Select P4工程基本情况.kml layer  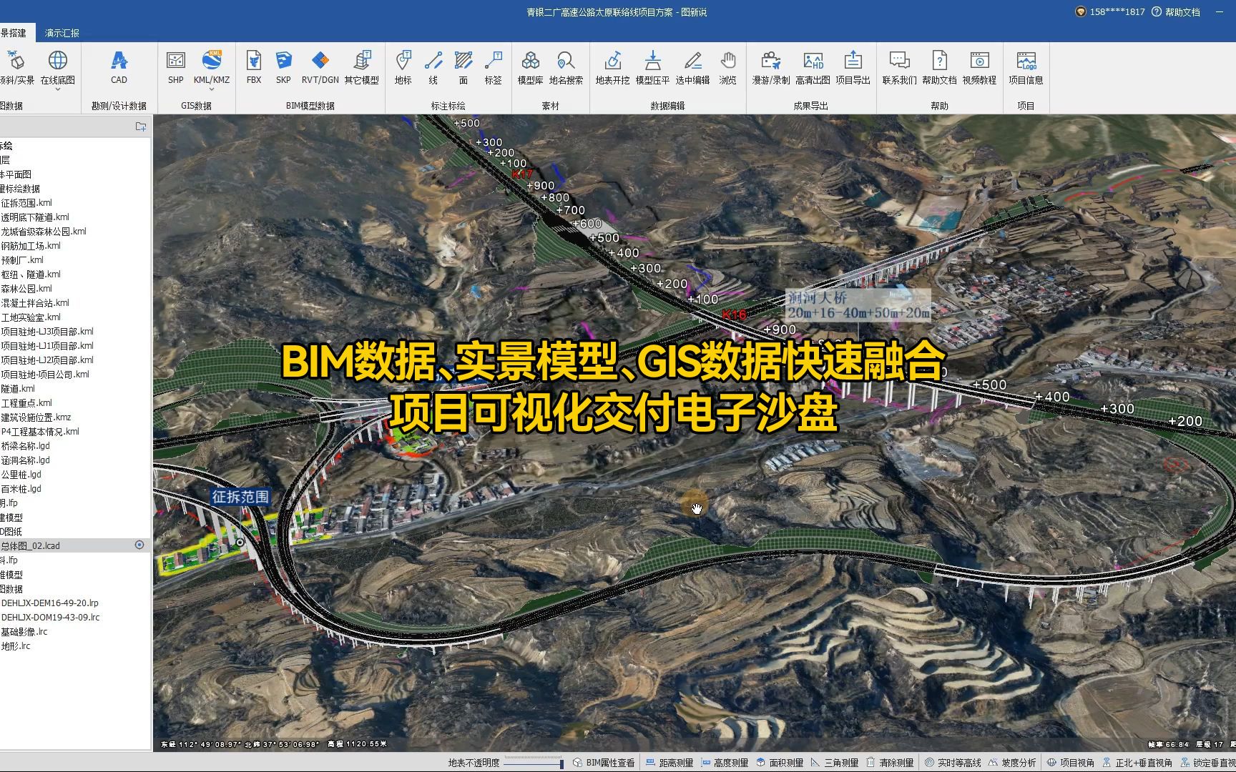(40, 431)
